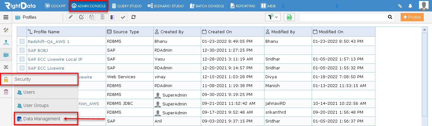Click the copy profile toolbar icon
432x126 pixels.
click(x=92, y=17)
